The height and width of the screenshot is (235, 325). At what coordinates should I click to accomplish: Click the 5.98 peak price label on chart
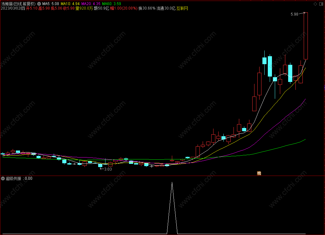[294, 14]
